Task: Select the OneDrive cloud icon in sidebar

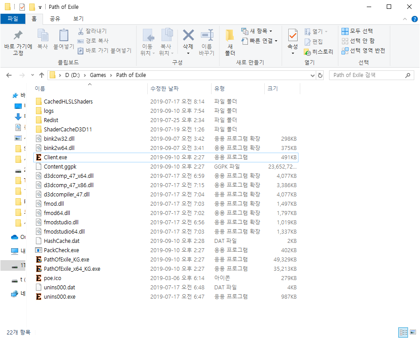Action: coord(15,237)
